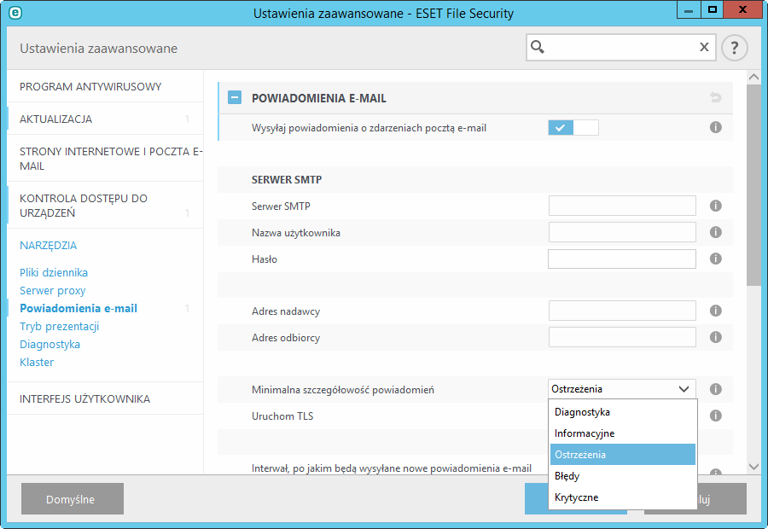Click the Uruchom TLS label

click(282, 416)
